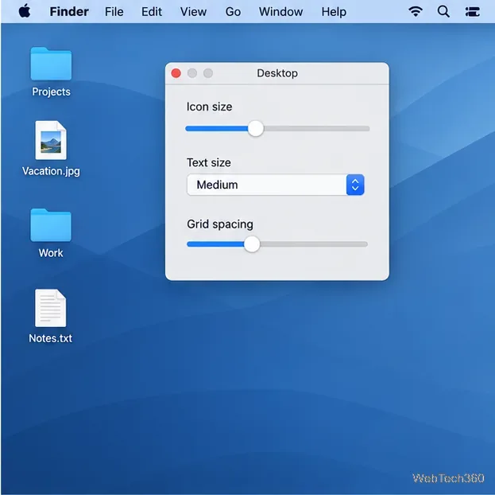The height and width of the screenshot is (495, 495).
Task: Open the File menu
Action: 114,12
